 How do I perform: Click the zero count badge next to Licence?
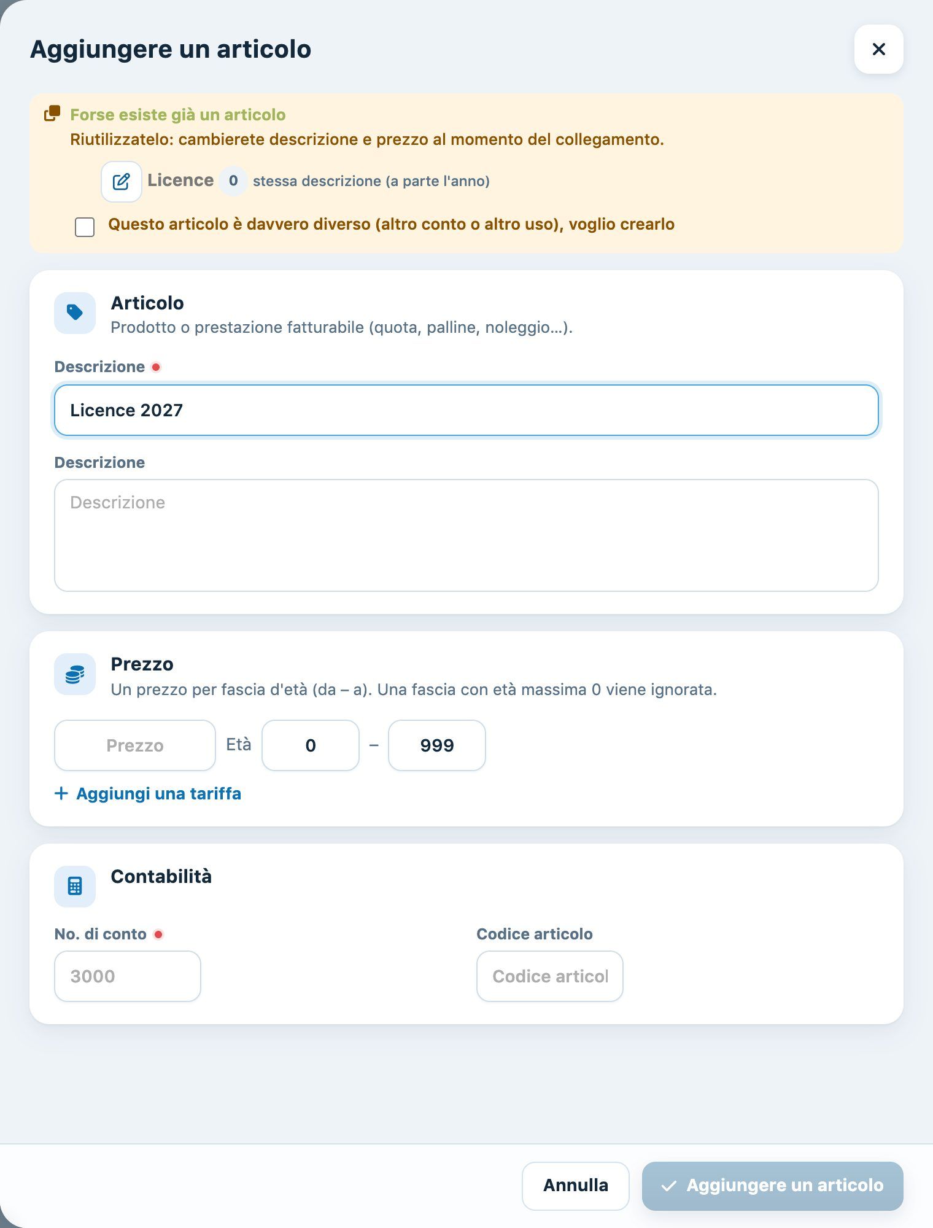233,181
